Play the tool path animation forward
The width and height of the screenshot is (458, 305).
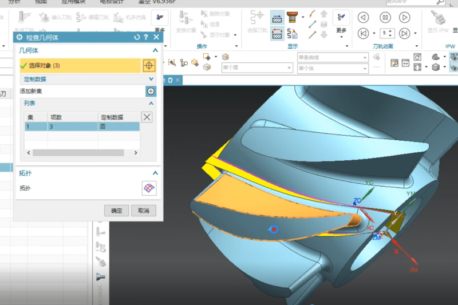click(404, 17)
